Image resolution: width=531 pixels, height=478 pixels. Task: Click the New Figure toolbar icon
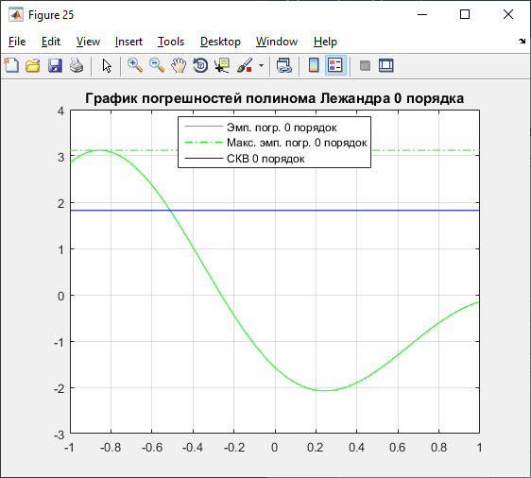[11, 65]
